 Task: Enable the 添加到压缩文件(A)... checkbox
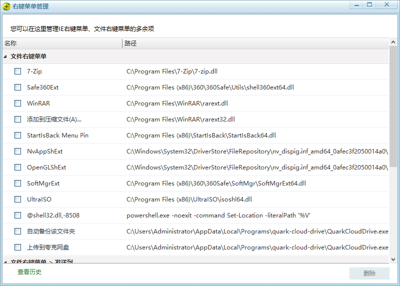18,119
